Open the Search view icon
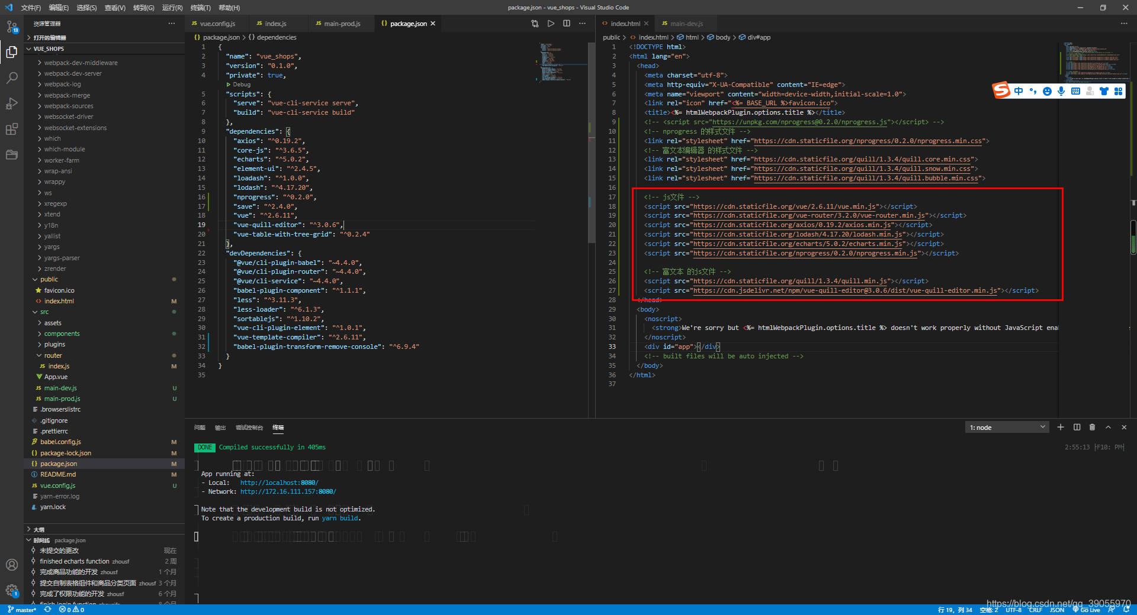 tap(12, 77)
